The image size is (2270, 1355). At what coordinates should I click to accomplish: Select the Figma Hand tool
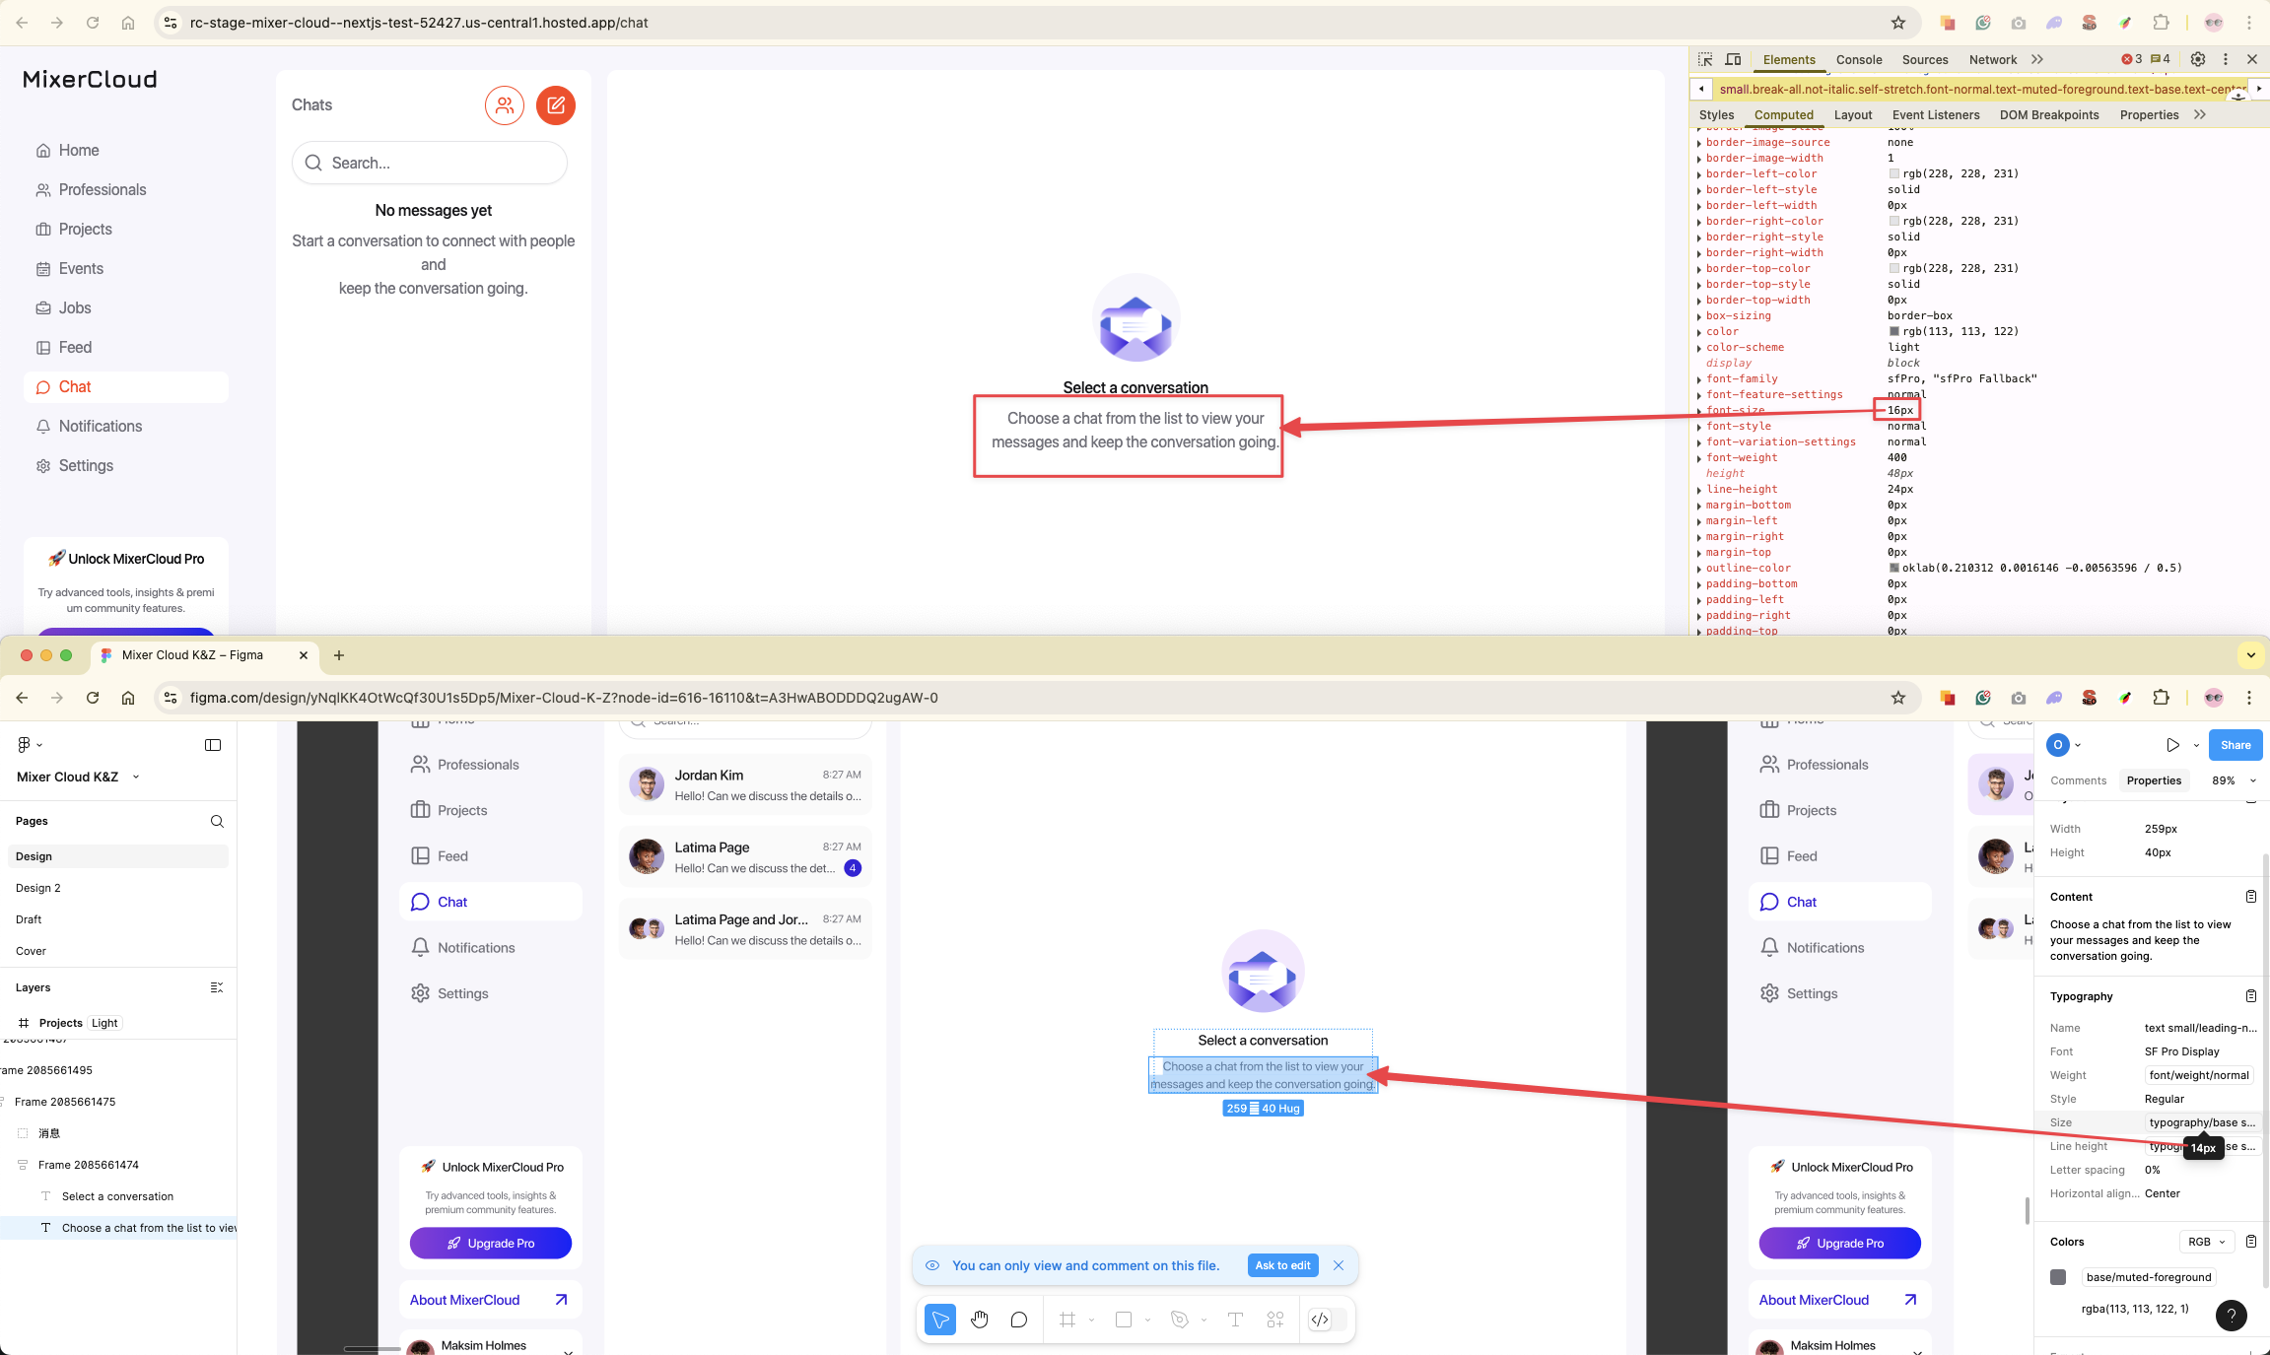(979, 1320)
